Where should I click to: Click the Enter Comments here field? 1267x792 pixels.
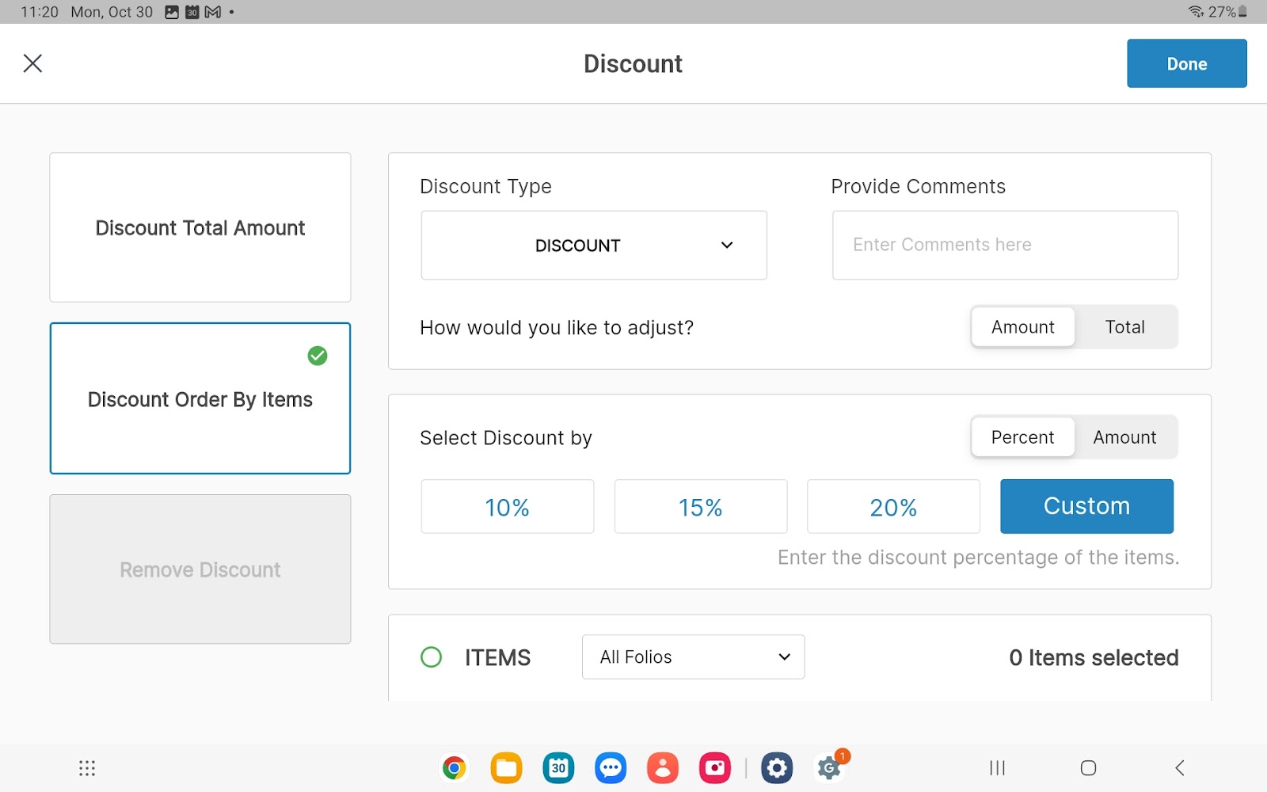pyautogui.click(x=1005, y=246)
